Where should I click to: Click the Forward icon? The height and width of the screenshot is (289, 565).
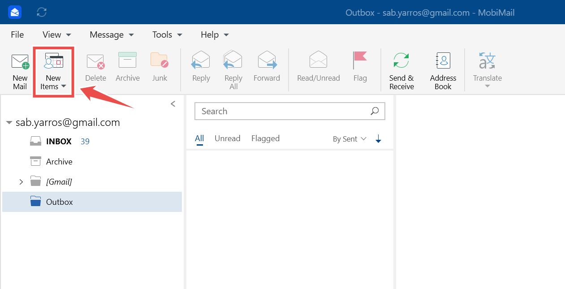(x=267, y=60)
